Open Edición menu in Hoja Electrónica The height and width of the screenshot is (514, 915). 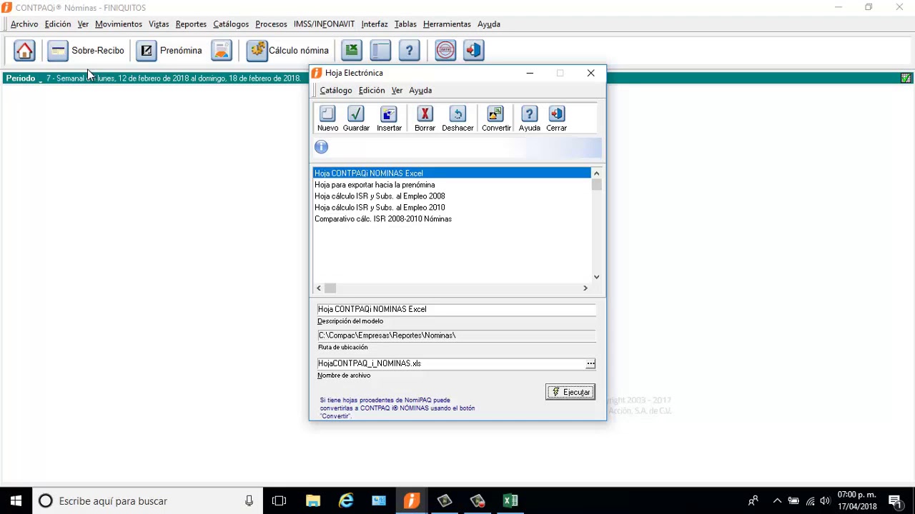point(372,91)
